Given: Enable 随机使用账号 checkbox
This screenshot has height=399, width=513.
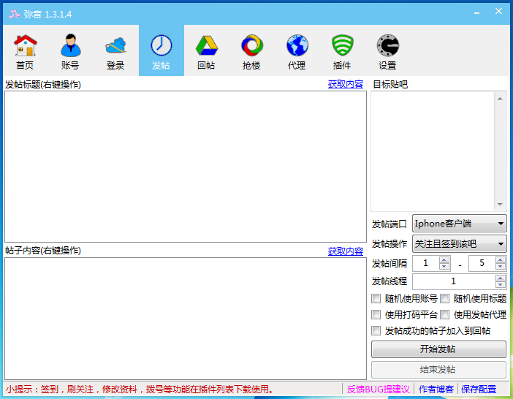Looking at the screenshot, I should coord(376,299).
